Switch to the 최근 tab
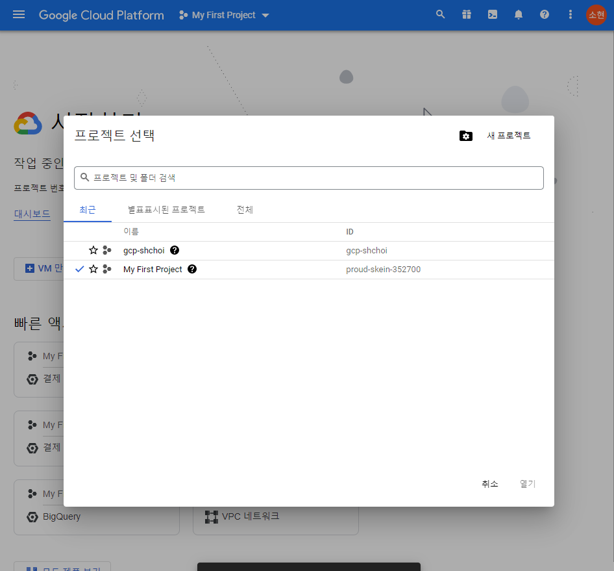Viewport: 614px width, 571px height. pos(88,210)
